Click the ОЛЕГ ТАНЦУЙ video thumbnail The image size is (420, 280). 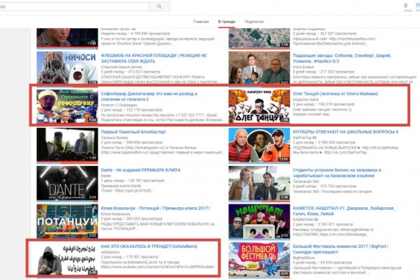coord(259,106)
